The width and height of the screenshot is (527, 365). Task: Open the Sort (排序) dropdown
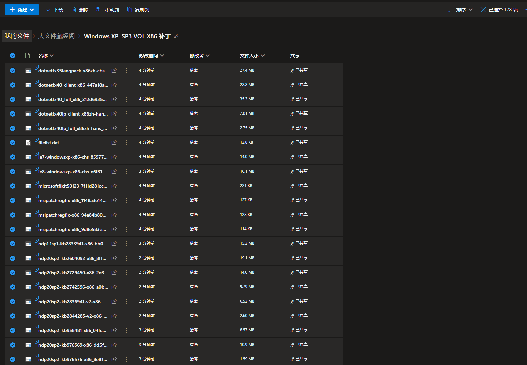(460, 10)
